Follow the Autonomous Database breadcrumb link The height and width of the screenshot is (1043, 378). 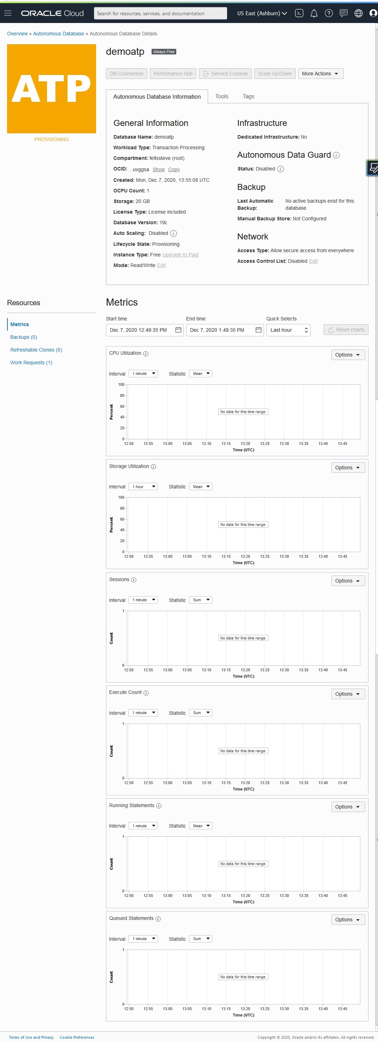click(59, 34)
